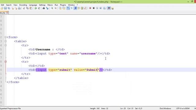Click the Paste clipboard icon
This screenshot has width=196, height=110.
31,8
